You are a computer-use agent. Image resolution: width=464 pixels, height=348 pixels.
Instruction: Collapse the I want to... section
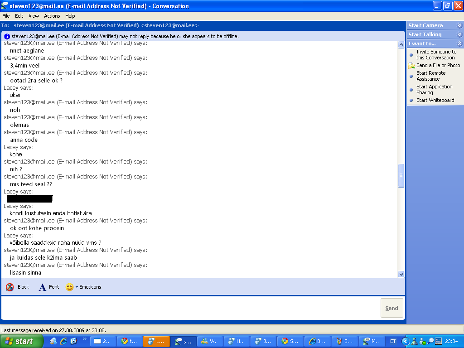pos(459,44)
